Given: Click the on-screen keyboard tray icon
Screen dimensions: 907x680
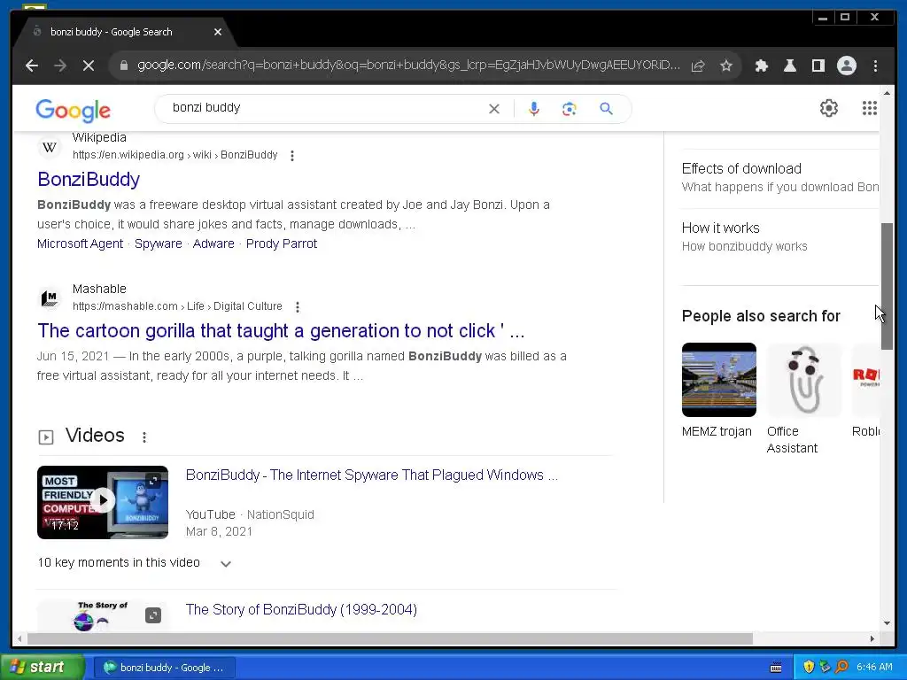Looking at the screenshot, I should (776, 668).
